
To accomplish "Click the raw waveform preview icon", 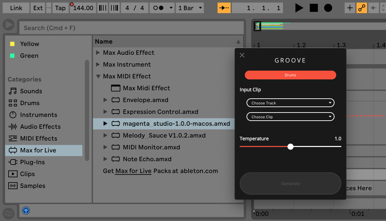I will (x=8, y=213).
